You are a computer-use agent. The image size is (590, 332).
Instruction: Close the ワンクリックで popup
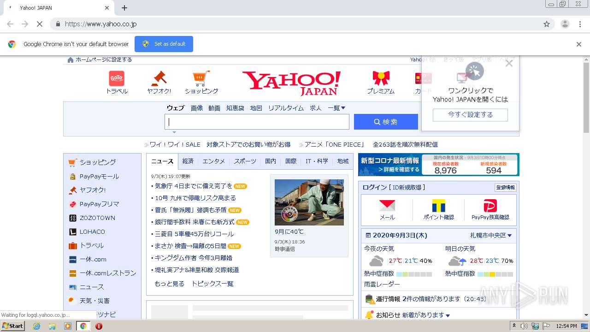pyautogui.click(x=509, y=64)
